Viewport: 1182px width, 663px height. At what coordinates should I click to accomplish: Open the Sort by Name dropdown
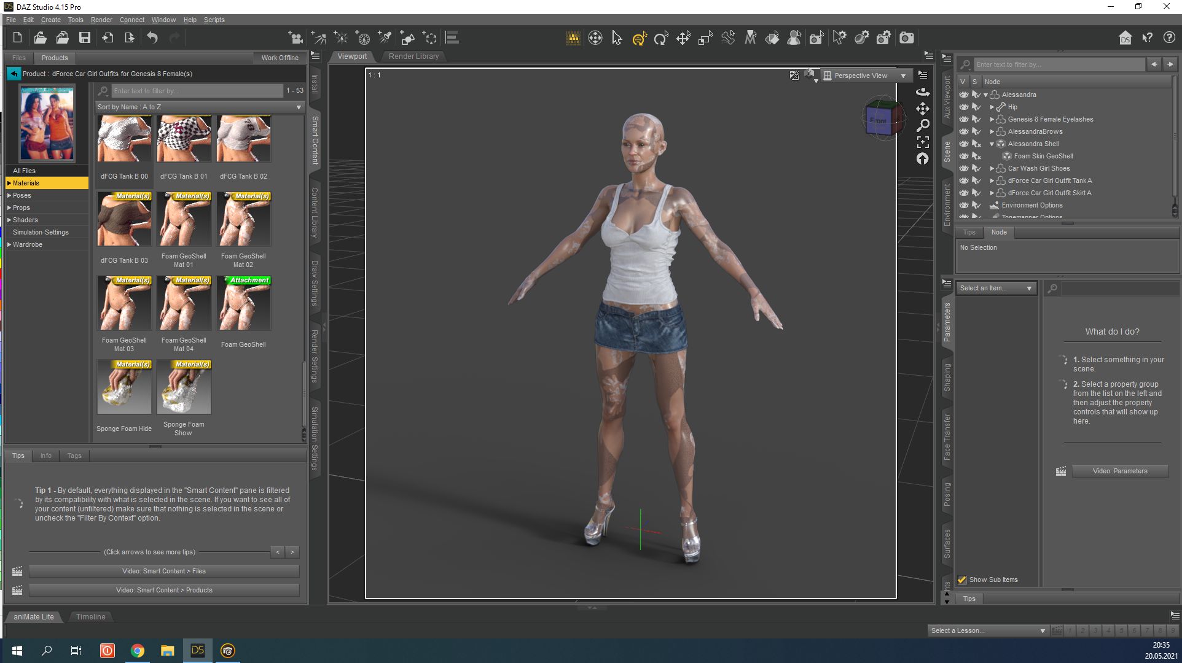click(x=200, y=107)
